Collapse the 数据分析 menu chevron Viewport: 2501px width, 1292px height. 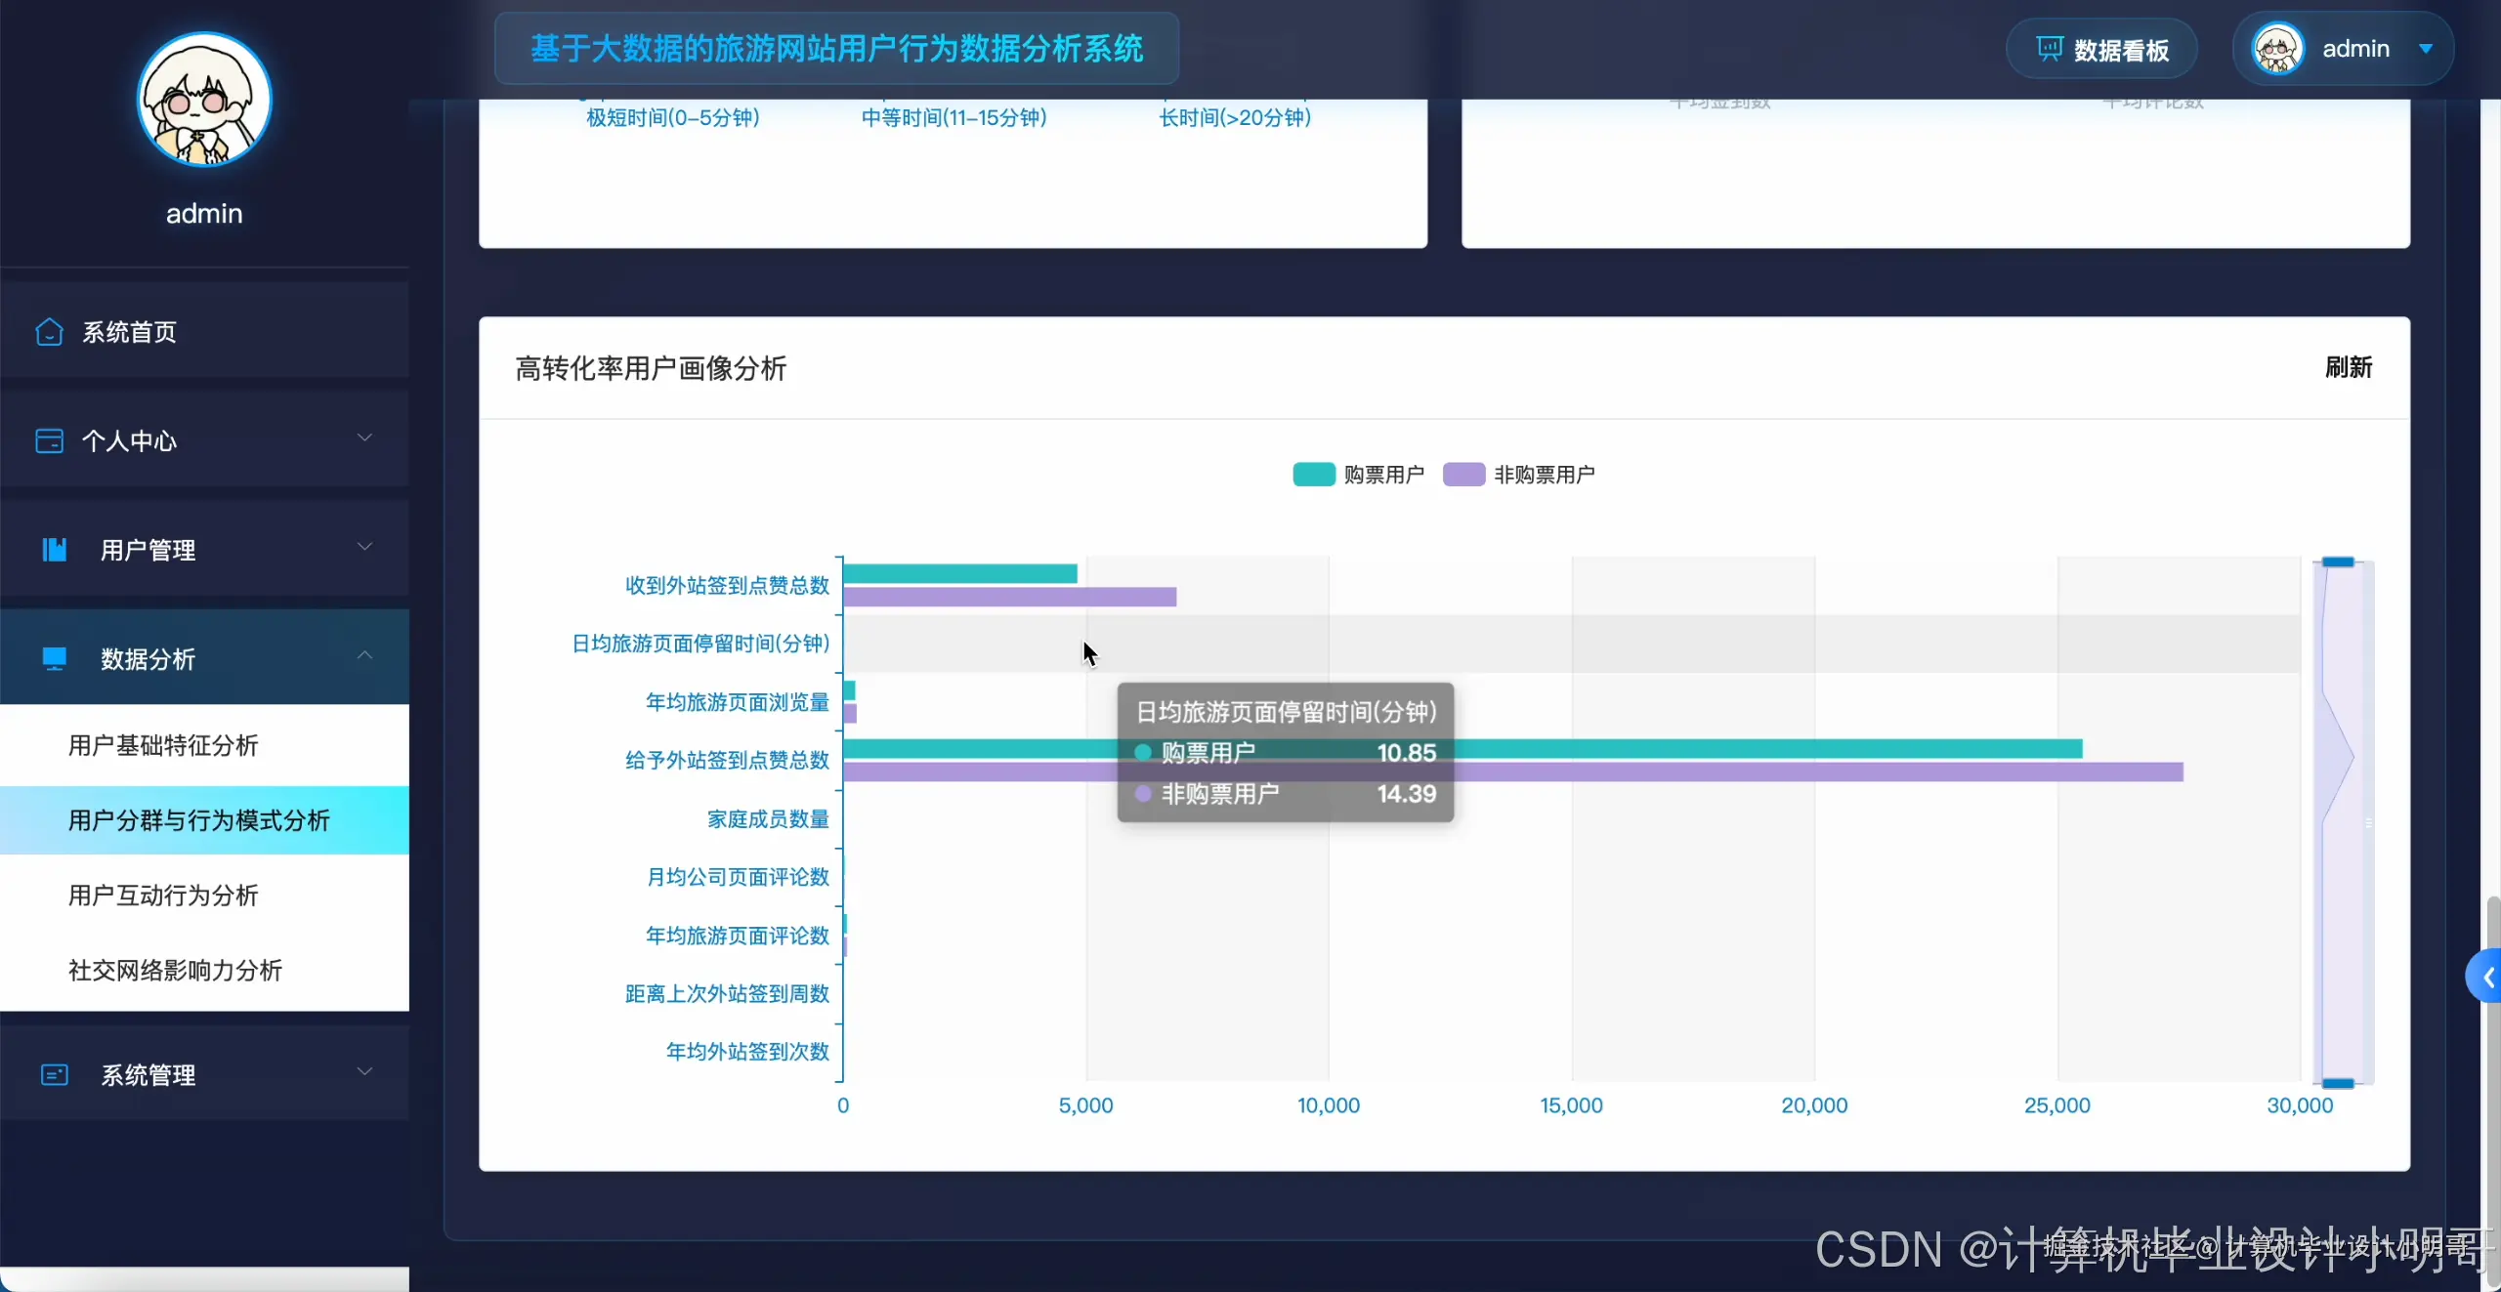(364, 655)
